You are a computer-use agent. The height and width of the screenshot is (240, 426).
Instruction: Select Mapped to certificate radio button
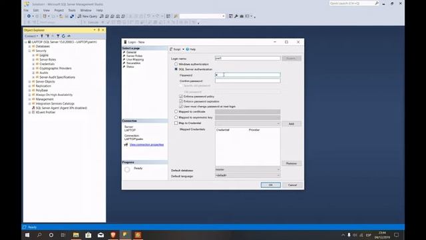click(176, 111)
